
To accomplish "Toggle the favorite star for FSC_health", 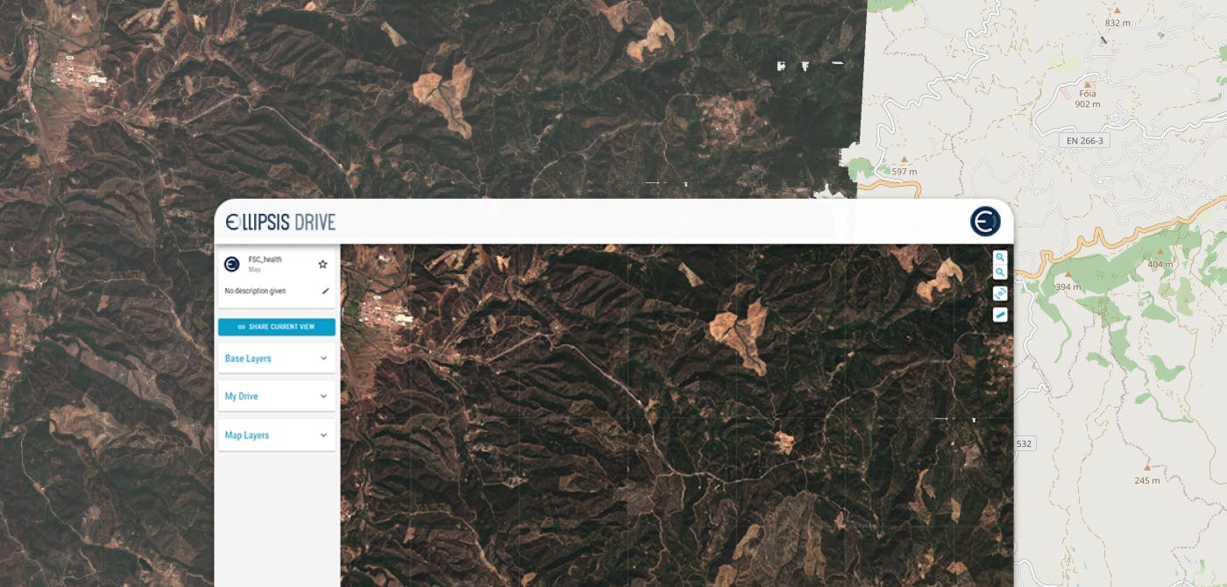I will tap(323, 264).
